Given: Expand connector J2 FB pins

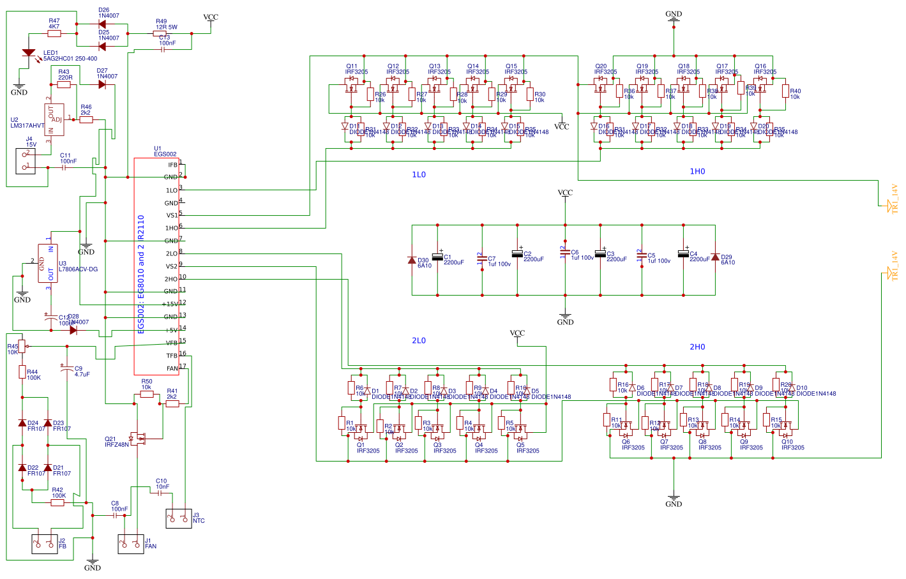Looking at the screenshot, I should (x=43, y=543).
